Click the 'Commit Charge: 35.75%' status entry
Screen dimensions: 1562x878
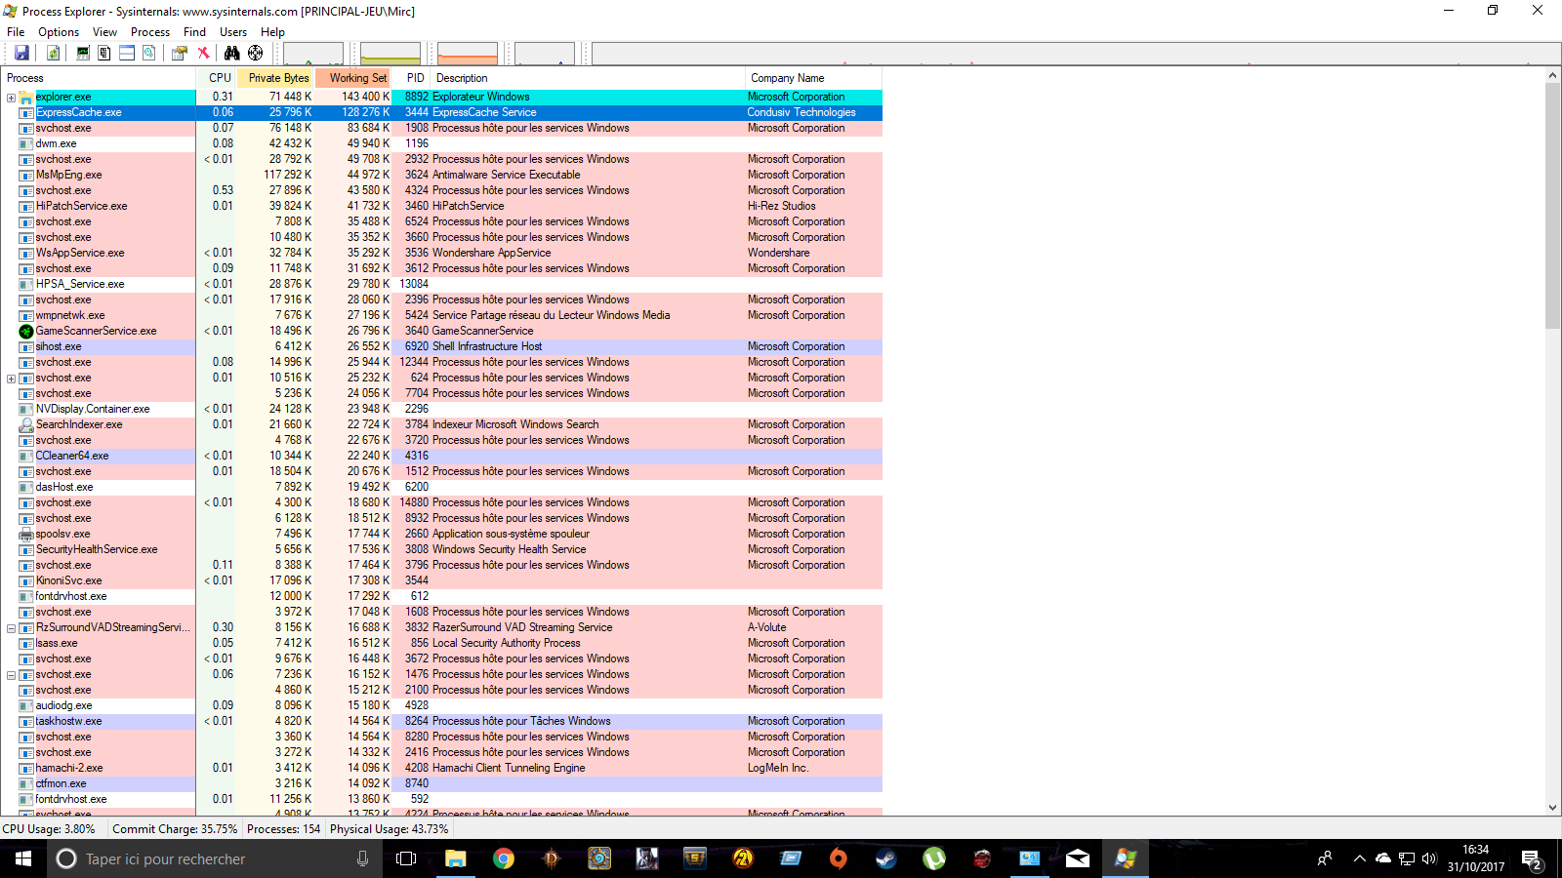[x=175, y=829]
